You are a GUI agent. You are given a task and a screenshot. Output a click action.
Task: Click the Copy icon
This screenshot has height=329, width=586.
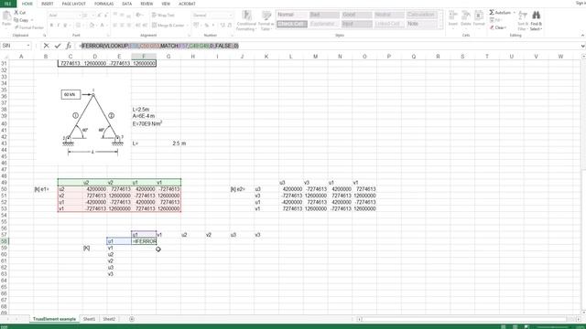(x=16, y=20)
